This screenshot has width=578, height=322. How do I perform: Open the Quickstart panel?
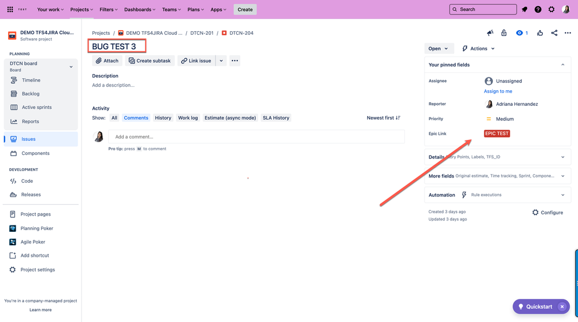pyautogui.click(x=536, y=306)
